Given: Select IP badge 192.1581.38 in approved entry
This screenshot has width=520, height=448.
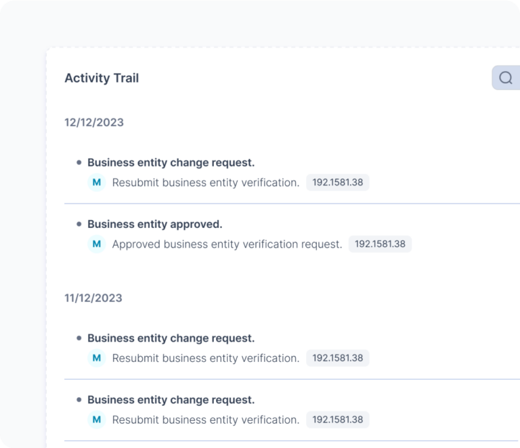Looking at the screenshot, I should pyautogui.click(x=380, y=244).
